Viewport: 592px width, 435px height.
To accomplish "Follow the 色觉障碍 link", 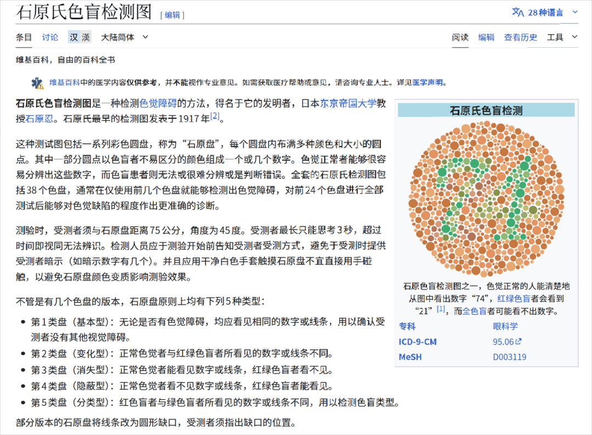I will click(x=158, y=103).
